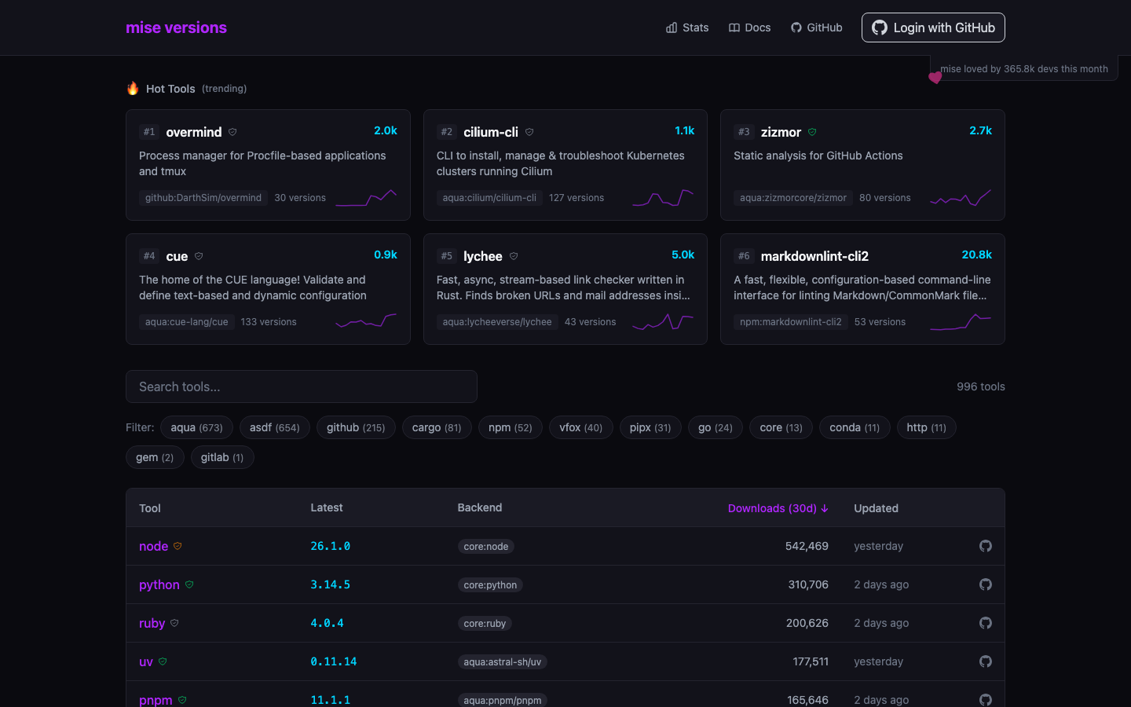The height and width of the screenshot is (707, 1131).
Task: Click shield icon beside node in table
Action: click(x=178, y=546)
